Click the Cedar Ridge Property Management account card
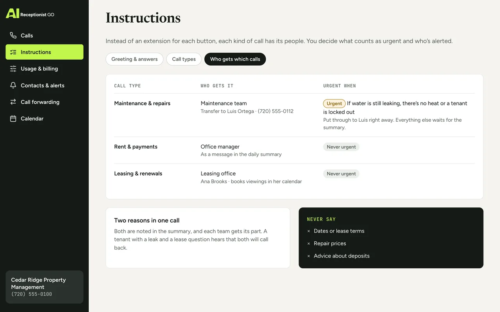This screenshot has width=500, height=312. coord(45,287)
